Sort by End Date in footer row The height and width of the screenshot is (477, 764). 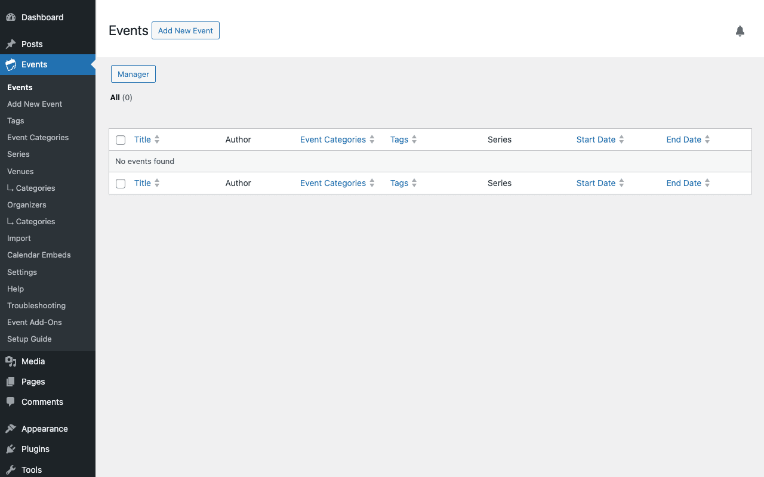point(683,183)
